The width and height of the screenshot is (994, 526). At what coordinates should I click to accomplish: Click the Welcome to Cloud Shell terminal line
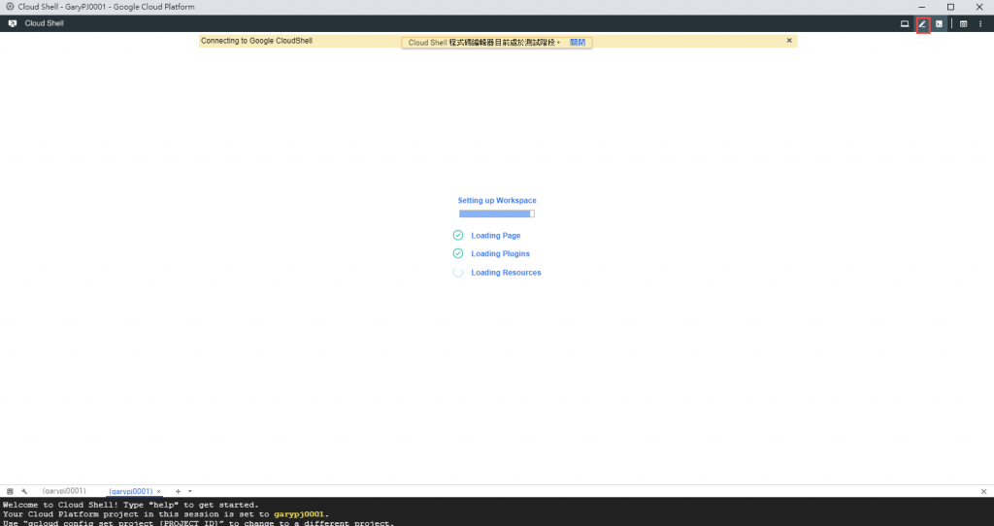(131, 505)
